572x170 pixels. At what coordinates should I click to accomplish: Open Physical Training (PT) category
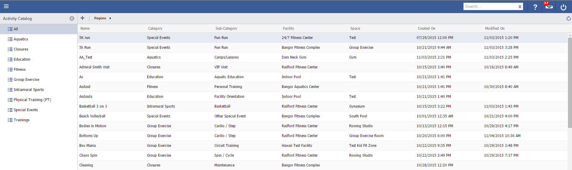[32, 100]
